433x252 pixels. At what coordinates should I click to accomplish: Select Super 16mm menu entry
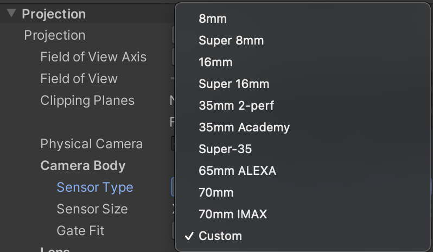[x=234, y=84]
